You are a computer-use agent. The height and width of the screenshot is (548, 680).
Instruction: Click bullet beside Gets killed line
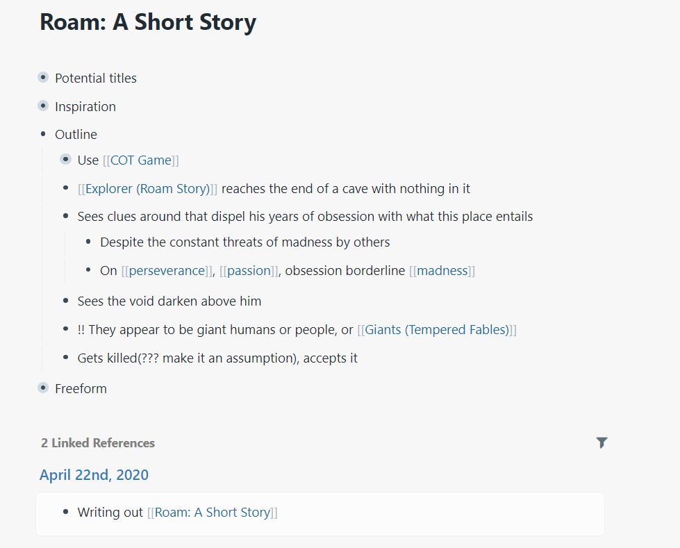pos(65,358)
